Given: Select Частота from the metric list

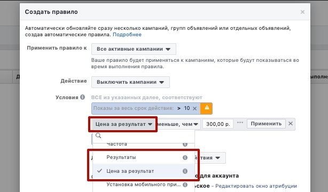Looking at the screenshot, I should [x=144, y=144].
